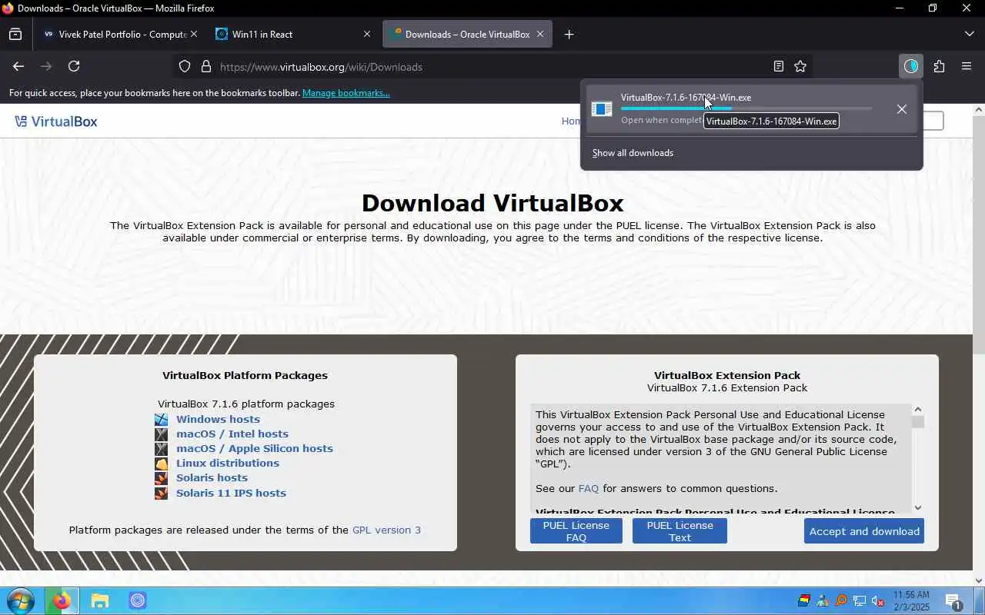This screenshot has height=615, width=985.
Task: Click the Linux distributions penguin icon
Action: point(161,463)
